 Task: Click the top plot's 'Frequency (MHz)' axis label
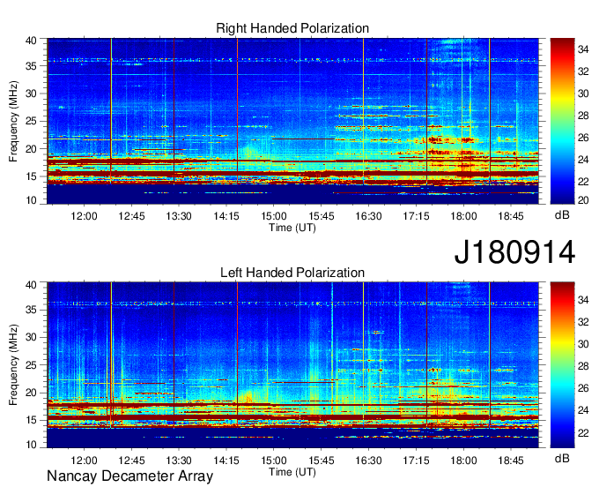click(13, 121)
